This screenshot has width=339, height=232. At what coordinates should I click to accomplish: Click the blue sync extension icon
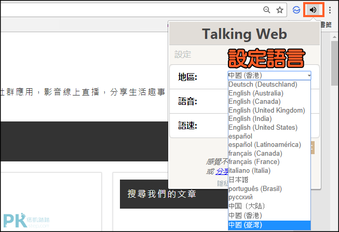point(296,10)
